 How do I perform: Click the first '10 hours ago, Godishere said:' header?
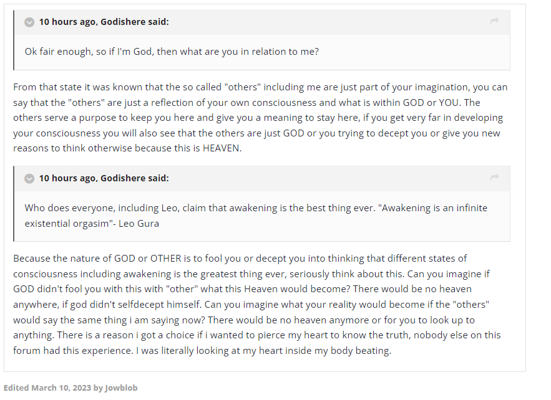point(104,22)
